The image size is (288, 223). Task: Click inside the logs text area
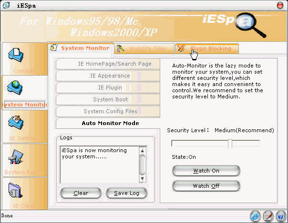point(100,165)
